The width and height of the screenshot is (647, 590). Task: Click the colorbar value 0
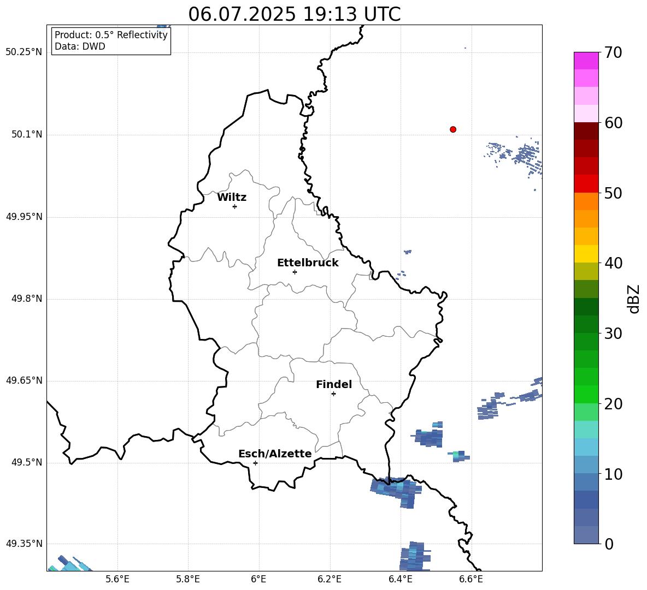click(609, 544)
